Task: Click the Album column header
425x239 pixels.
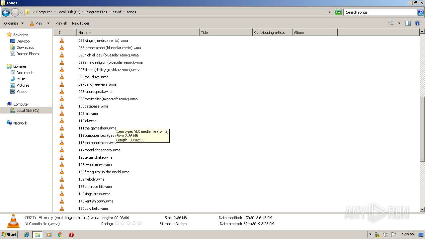Action: pos(315,33)
